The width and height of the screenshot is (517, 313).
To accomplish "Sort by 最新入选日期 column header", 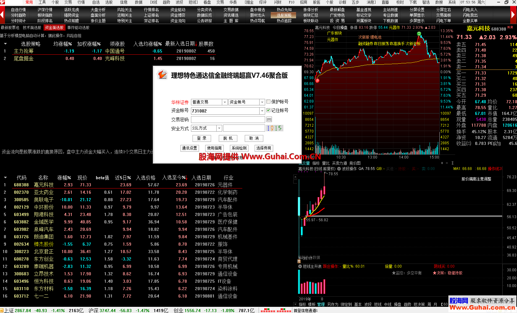I will (x=181, y=44).
